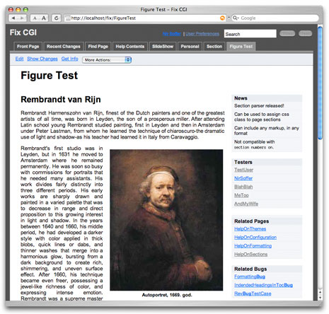Screen dimensions: 329x314
Task: Click the yellow minimize window button
Action: 18,10
